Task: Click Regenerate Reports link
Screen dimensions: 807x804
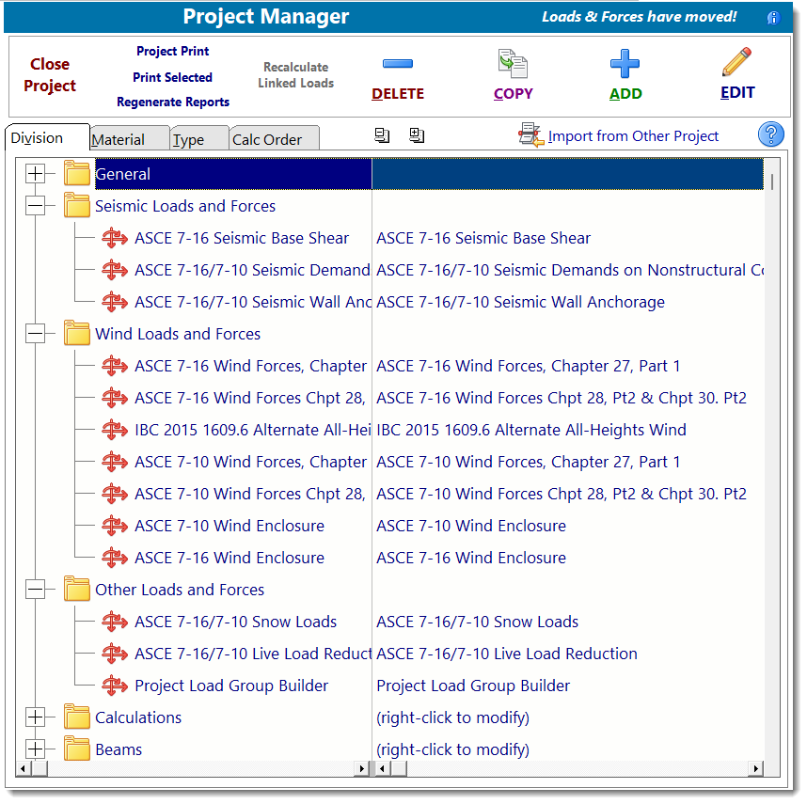Action: [x=173, y=102]
